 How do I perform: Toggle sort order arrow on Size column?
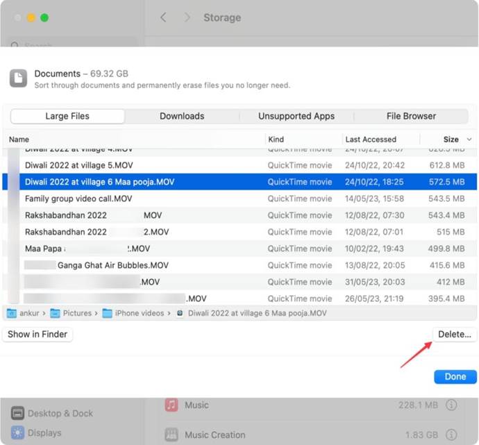click(469, 140)
